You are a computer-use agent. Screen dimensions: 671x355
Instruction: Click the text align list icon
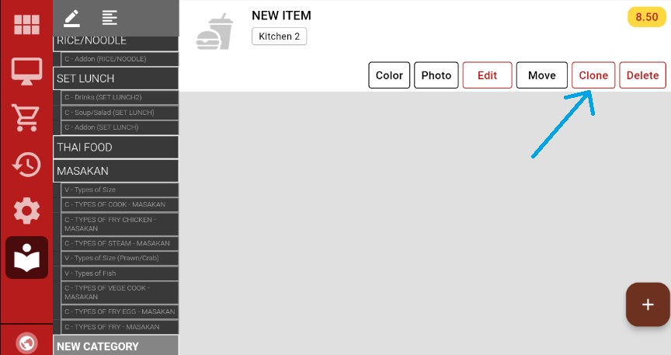click(x=110, y=17)
